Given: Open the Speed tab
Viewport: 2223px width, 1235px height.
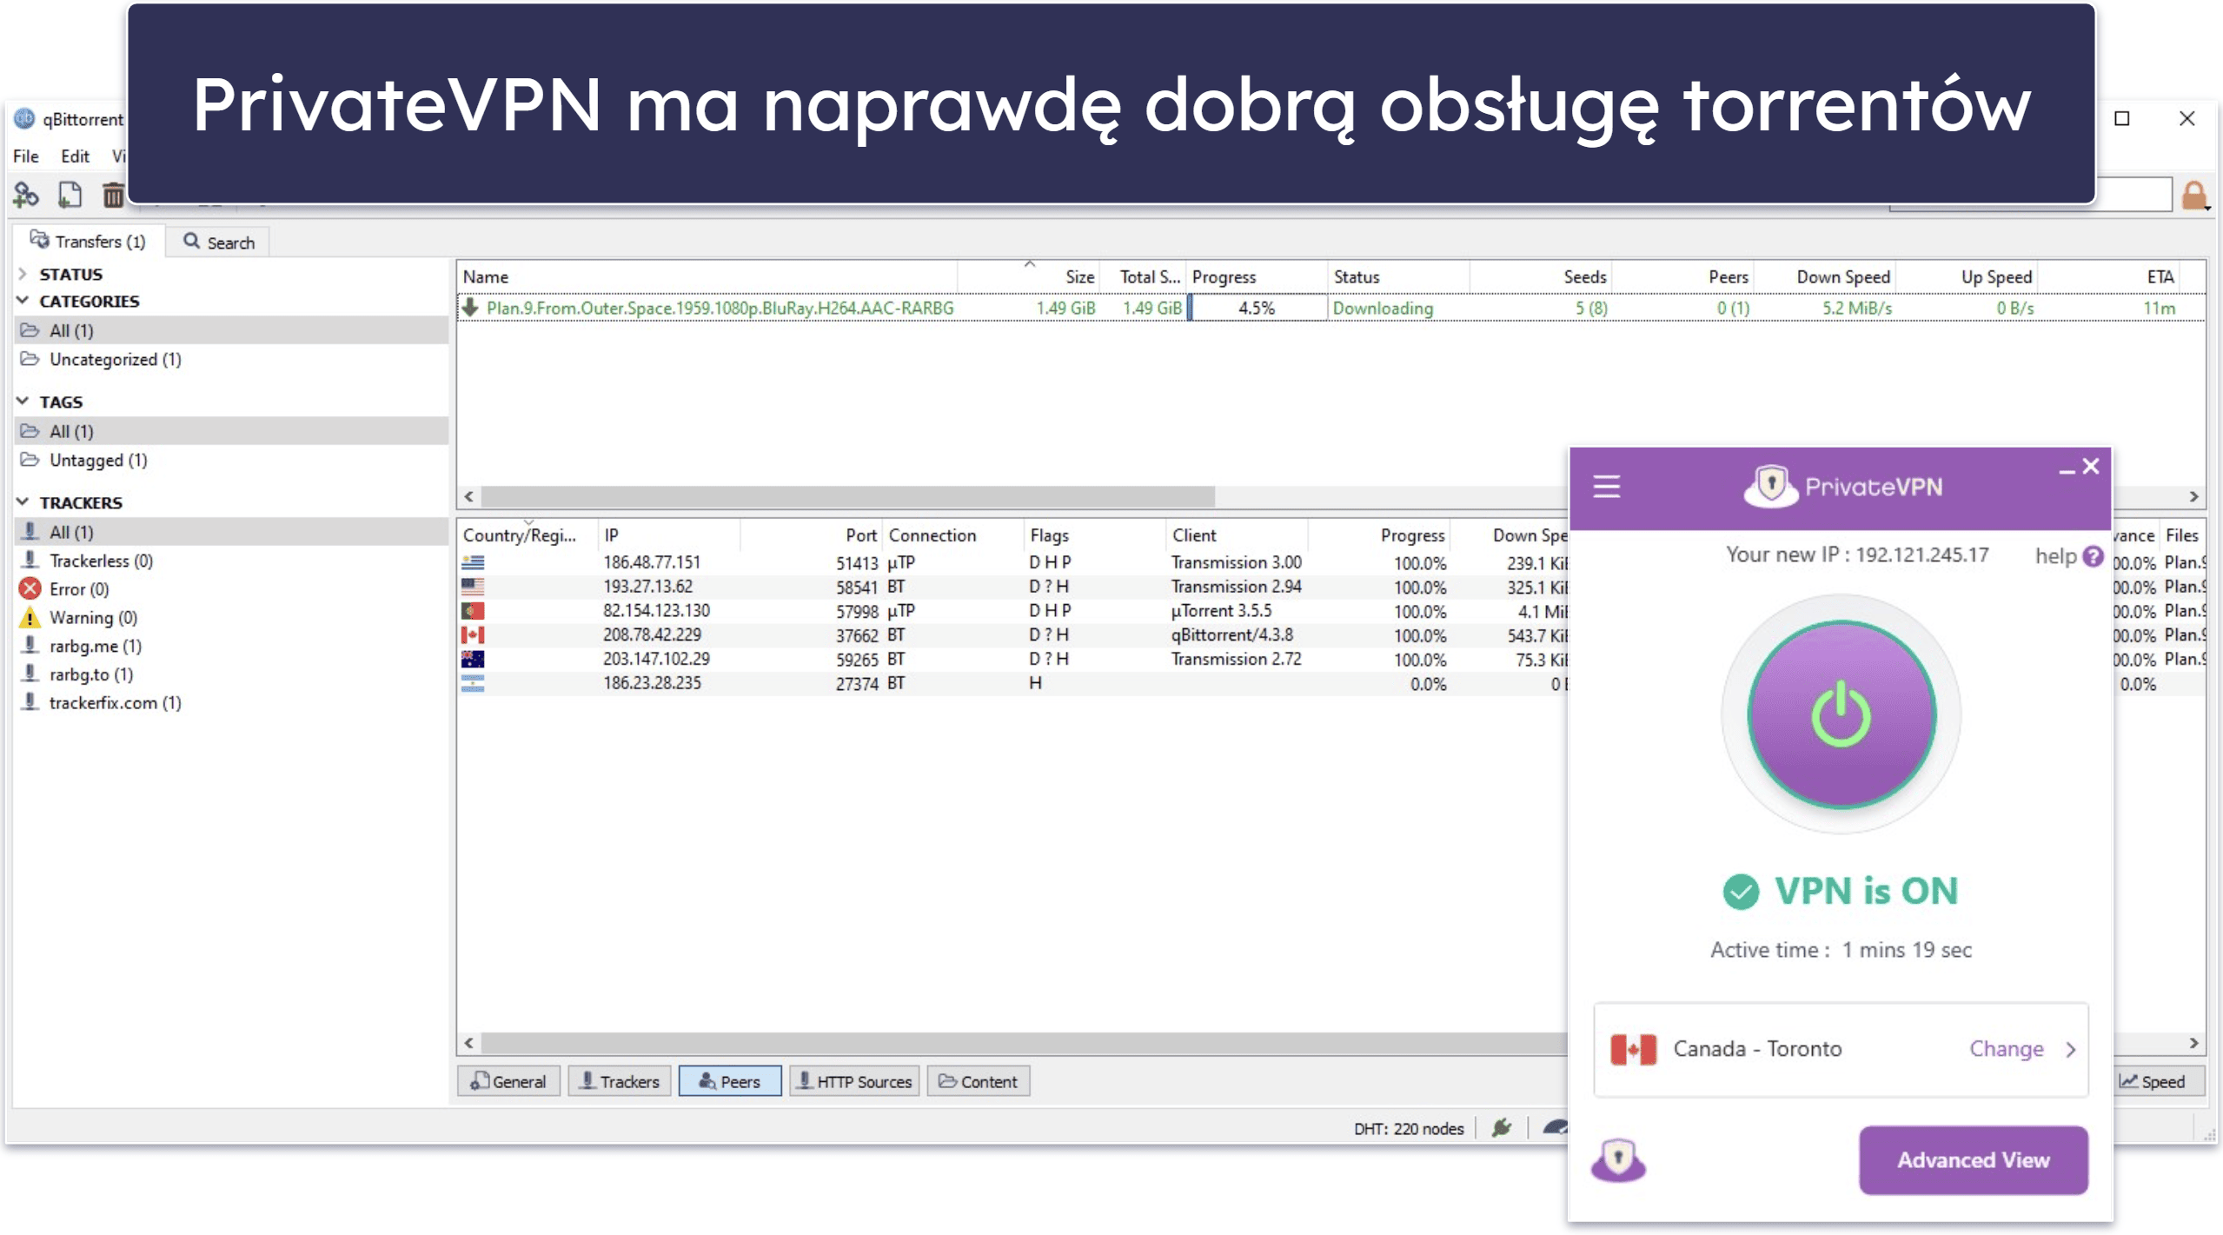Looking at the screenshot, I should pos(2157,1082).
